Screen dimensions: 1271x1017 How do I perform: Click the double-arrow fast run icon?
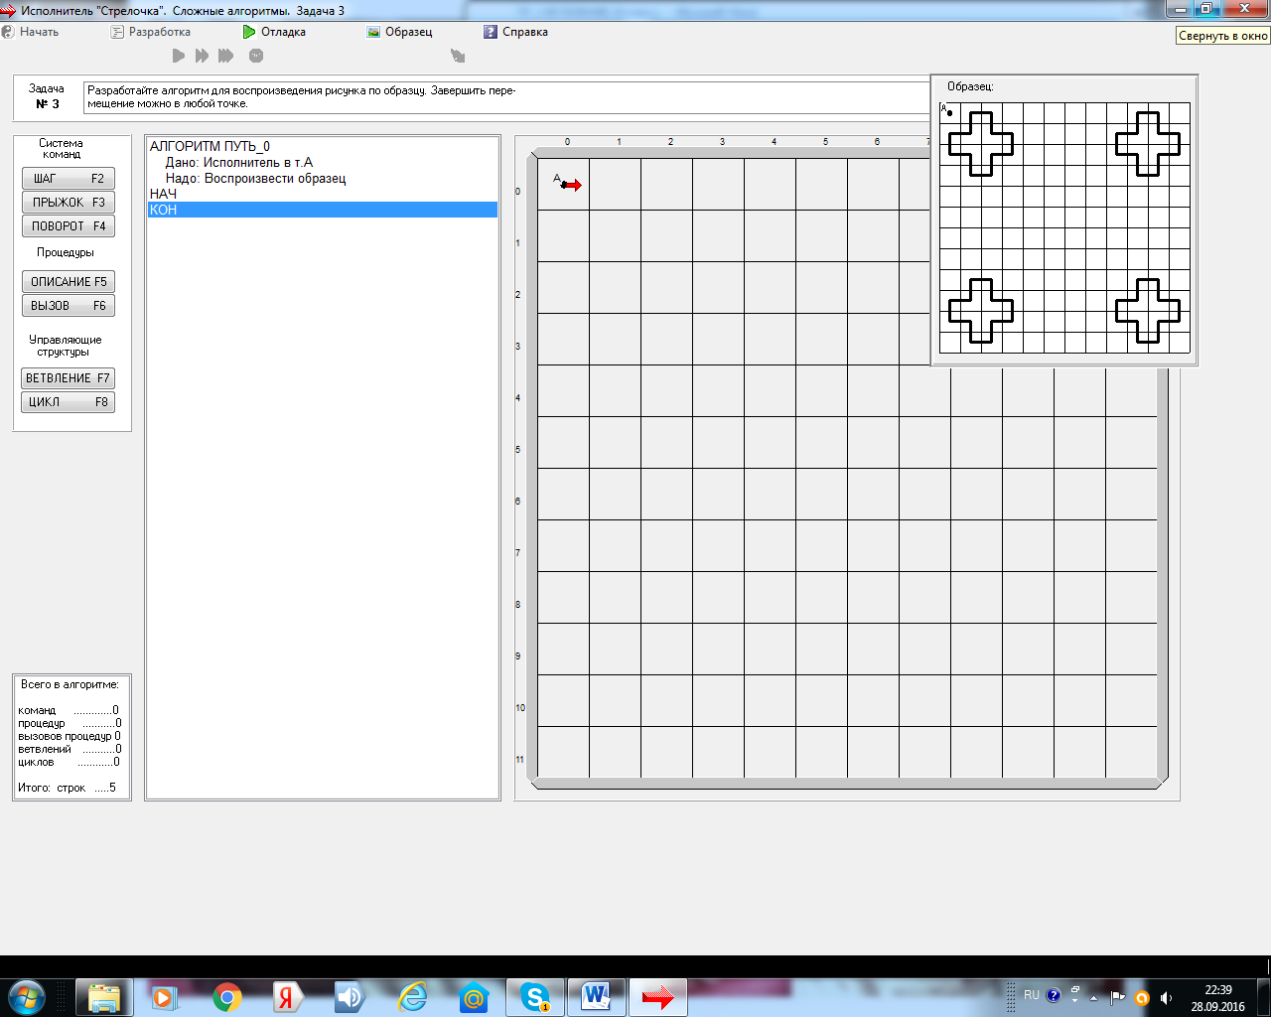tap(203, 56)
